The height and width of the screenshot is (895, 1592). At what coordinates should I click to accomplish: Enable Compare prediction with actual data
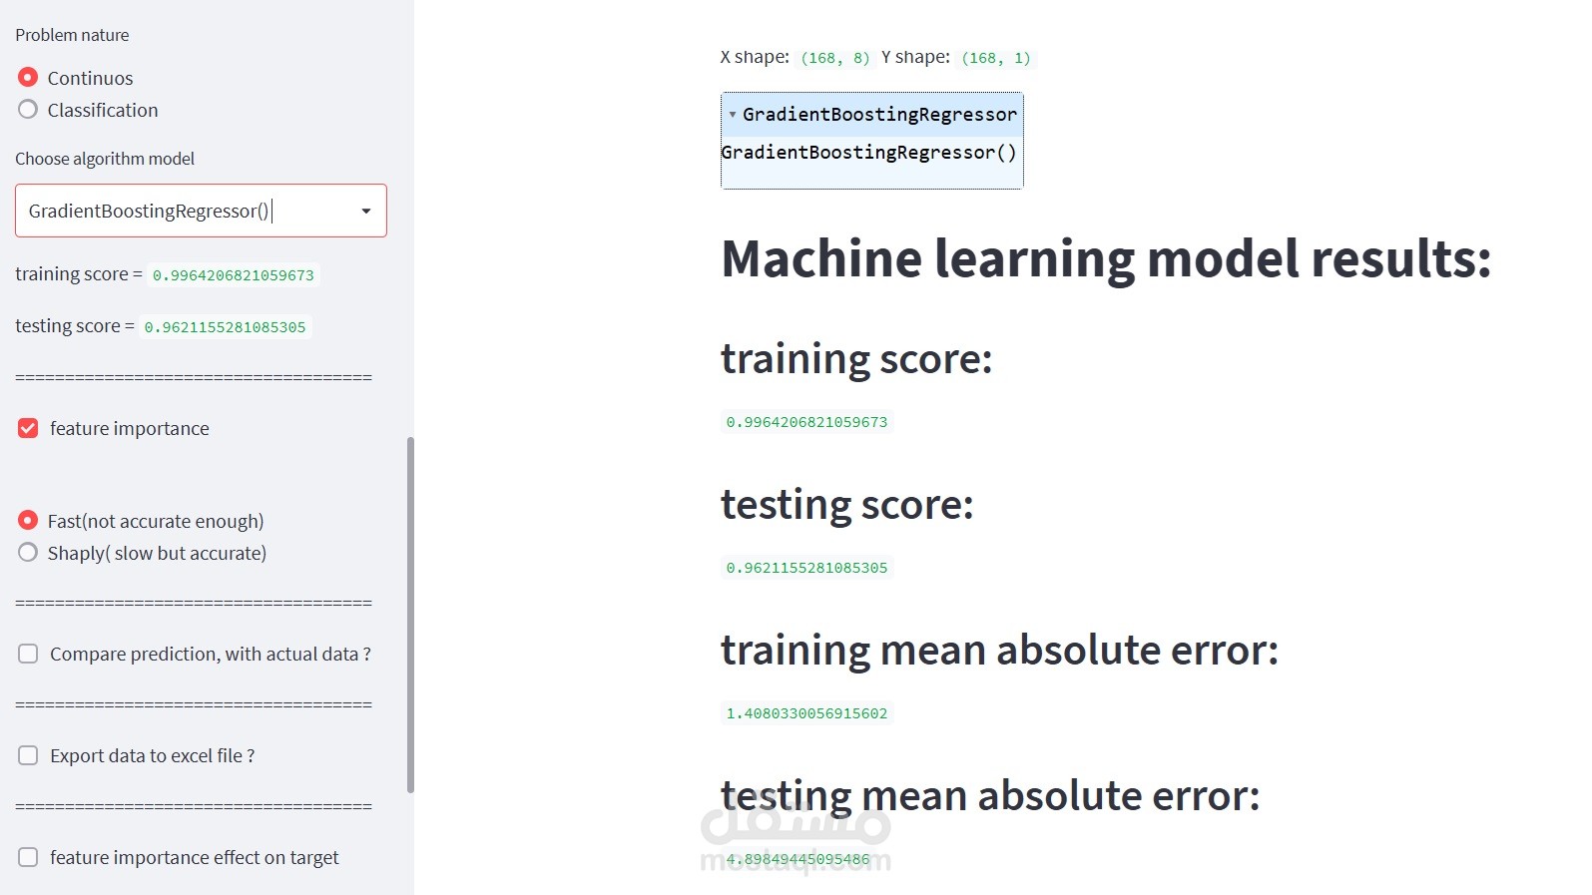tap(28, 654)
